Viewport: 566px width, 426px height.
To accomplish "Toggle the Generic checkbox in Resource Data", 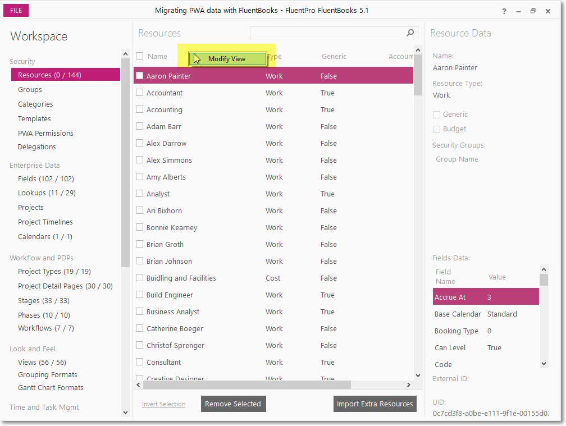I will (436, 114).
